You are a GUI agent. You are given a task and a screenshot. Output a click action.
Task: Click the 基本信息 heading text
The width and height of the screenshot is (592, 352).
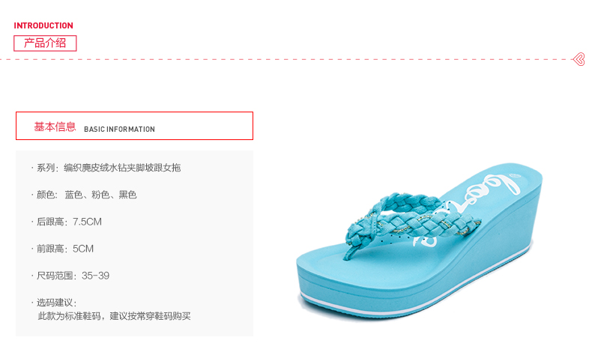click(55, 127)
